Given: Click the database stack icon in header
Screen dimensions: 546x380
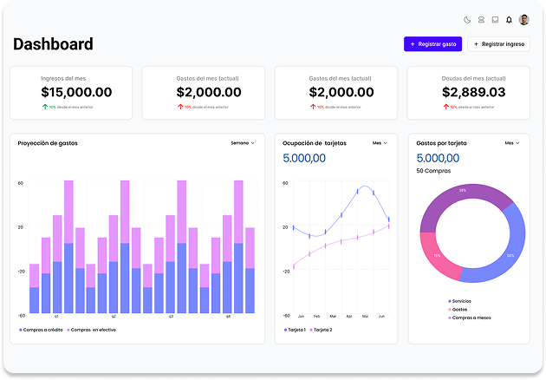Looking at the screenshot, I should pyautogui.click(x=481, y=19).
